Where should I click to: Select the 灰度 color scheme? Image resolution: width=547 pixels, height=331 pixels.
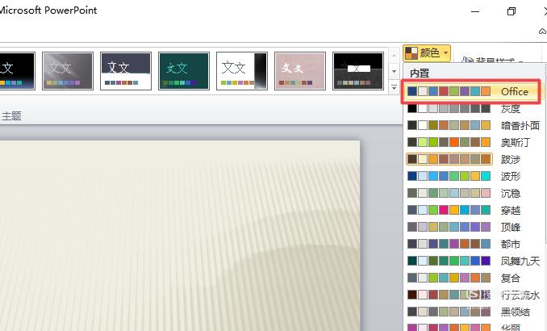coord(473,109)
